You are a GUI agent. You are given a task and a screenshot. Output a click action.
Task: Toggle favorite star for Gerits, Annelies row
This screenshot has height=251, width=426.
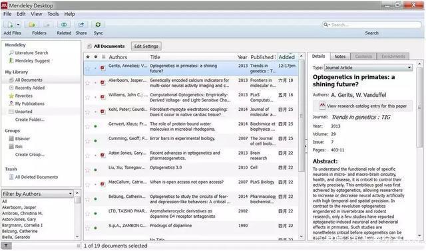88,68
